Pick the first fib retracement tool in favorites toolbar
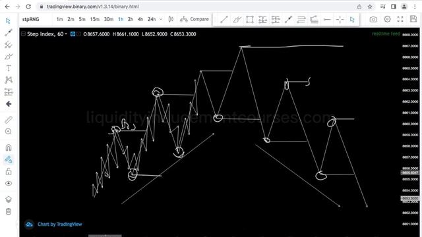 [262, 19]
